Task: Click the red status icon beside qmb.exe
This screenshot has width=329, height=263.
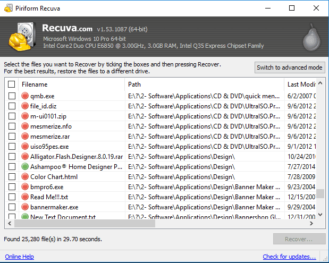Action: pyautogui.click(x=25, y=96)
